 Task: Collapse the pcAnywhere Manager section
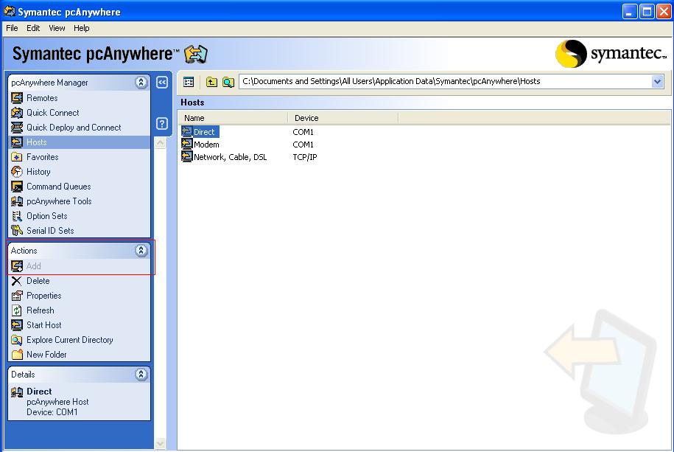coord(141,83)
